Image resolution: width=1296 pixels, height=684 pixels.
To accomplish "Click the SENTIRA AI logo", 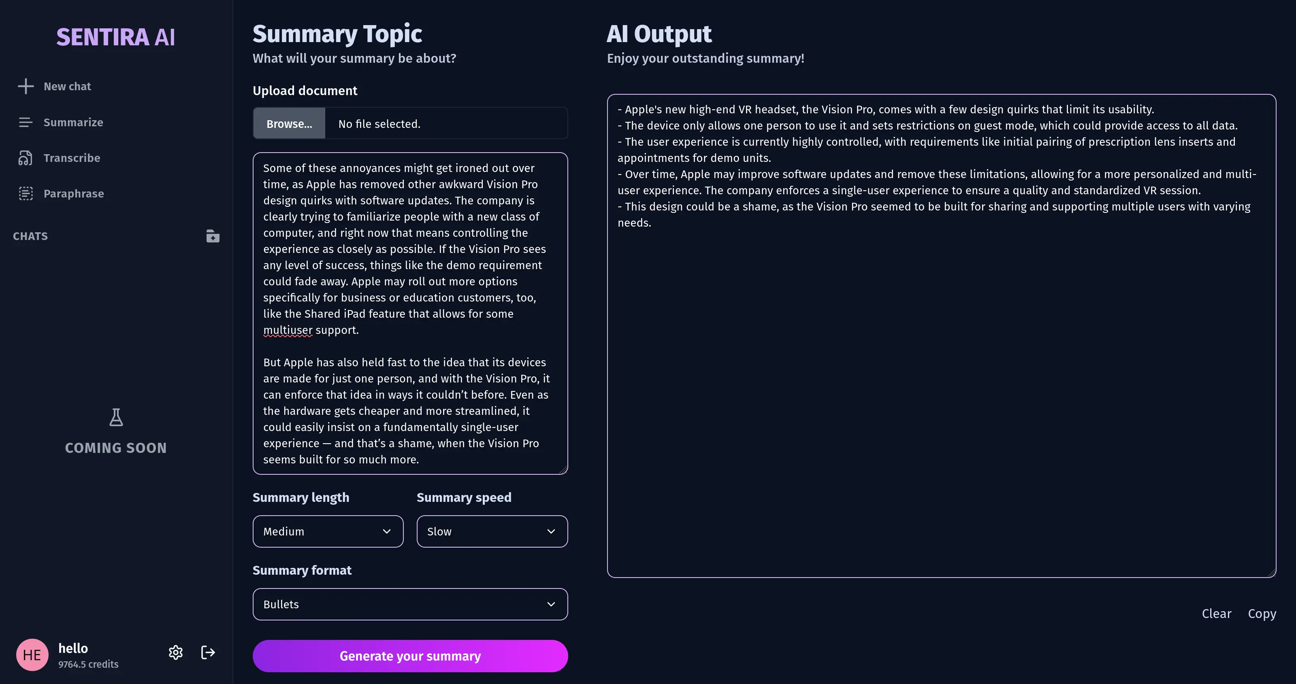I will (116, 37).
